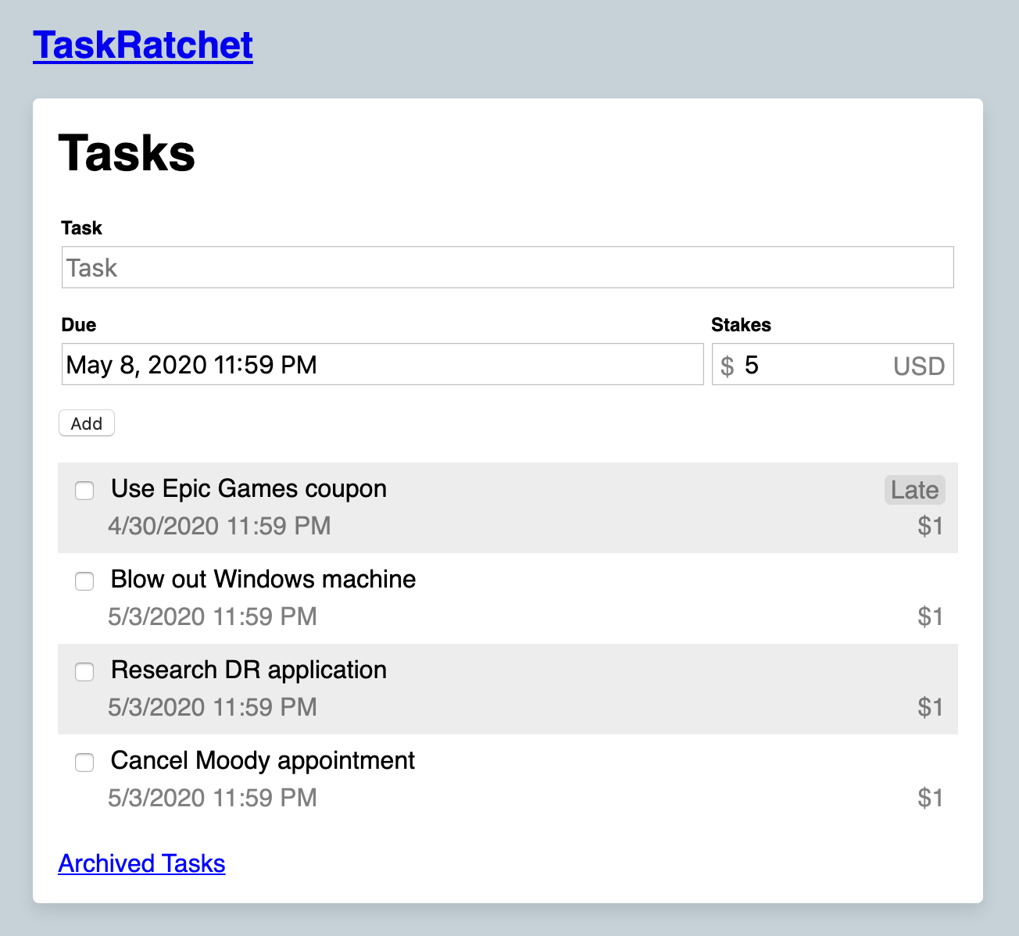Open the TaskRatchet home link
Screen dimensions: 1019x936
143,45
